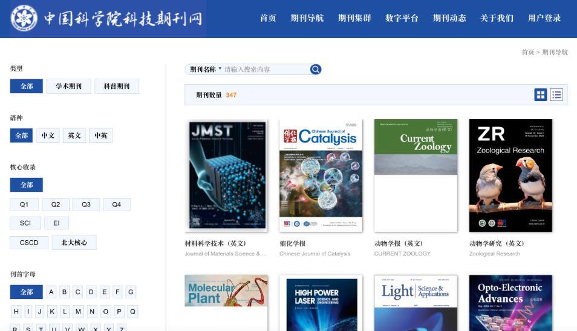Filter journals by letter D

pos(91,292)
